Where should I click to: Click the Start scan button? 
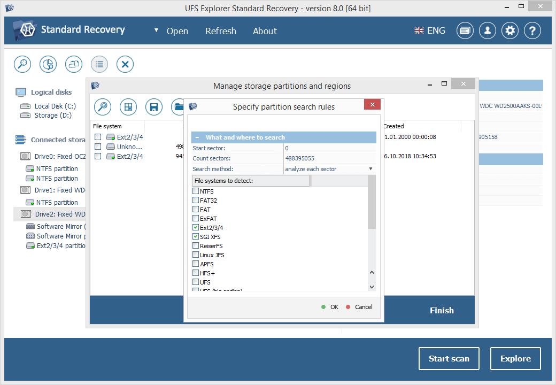point(449,358)
